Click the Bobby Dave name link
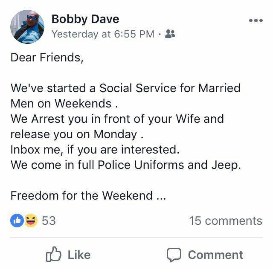Image resolution: width=273 pixels, height=270 pixels. click(x=85, y=19)
